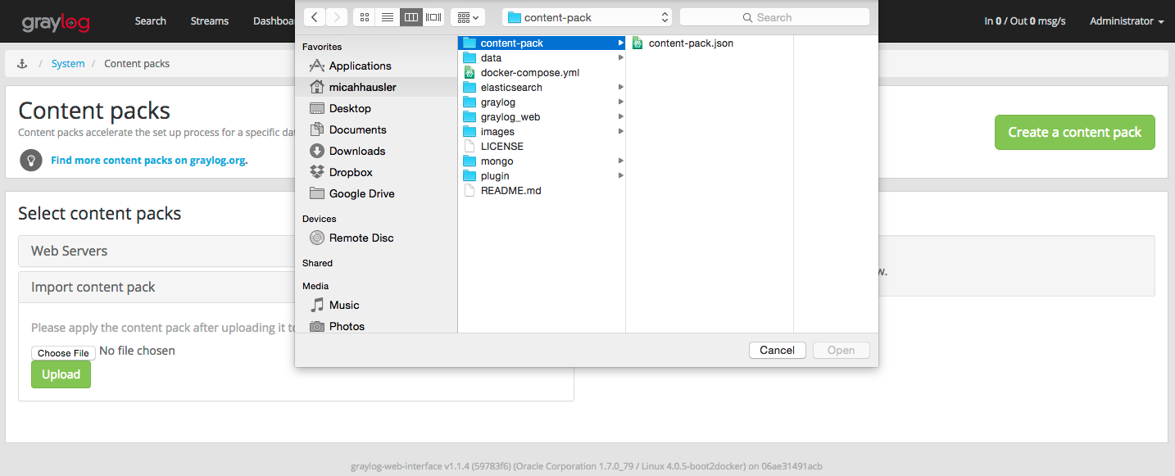Expand the mongo folder arrow
1175x476 pixels.
(620, 161)
